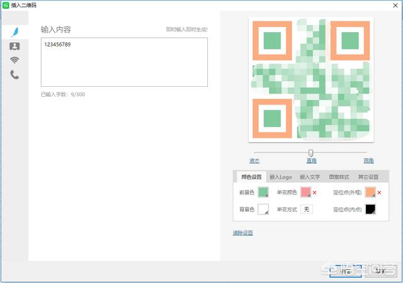The width and height of the screenshot is (403, 283).
Task: Adjust the corner style slider handle
Action: (x=310, y=153)
